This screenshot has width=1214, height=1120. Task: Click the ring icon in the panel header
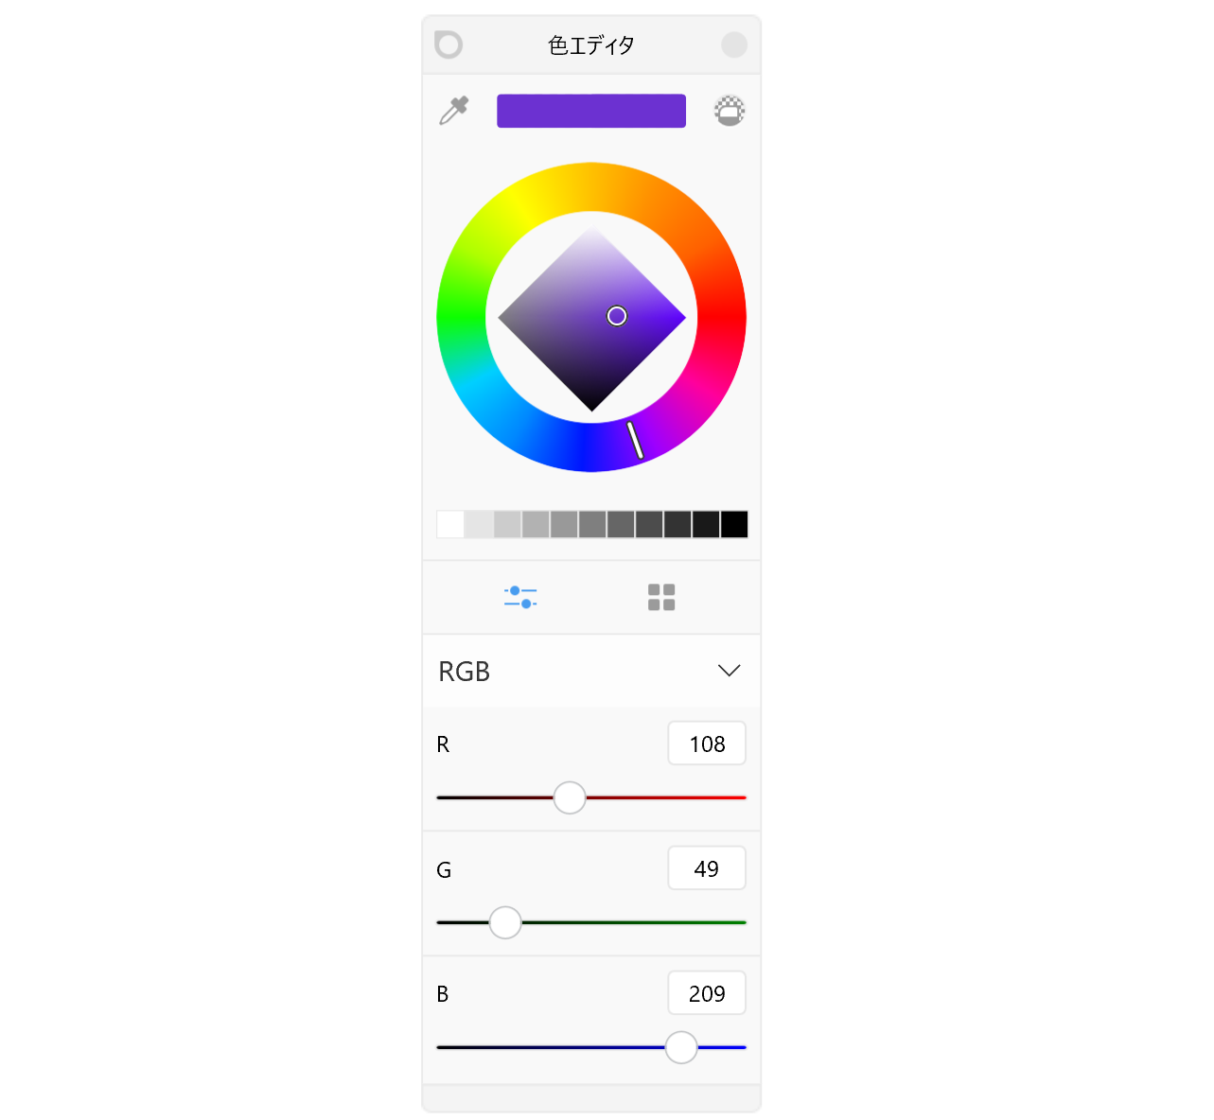click(449, 44)
